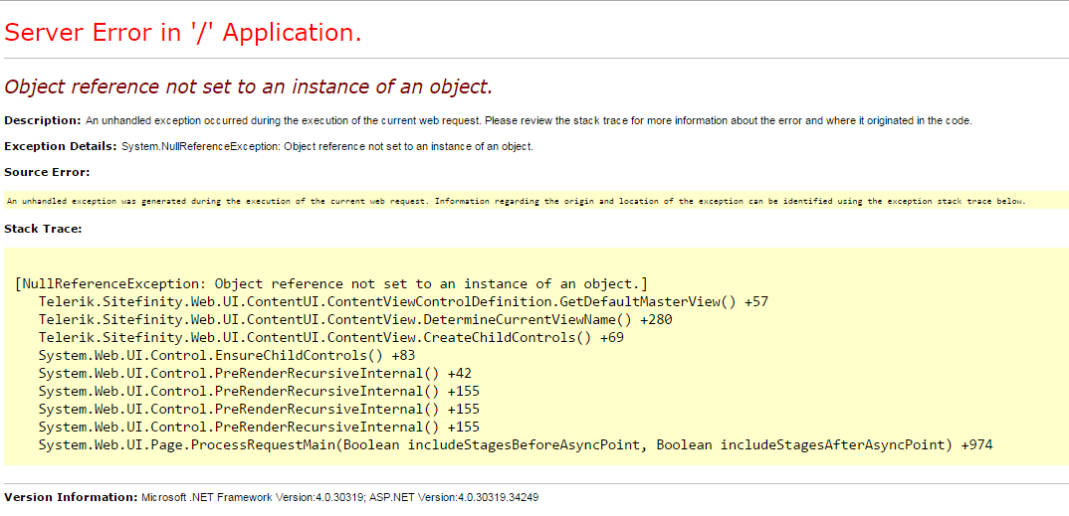This screenshot has width=1069, height=516.
Task: Click the Page.ProcessRequestMain stack line
Action: (516, 444)
